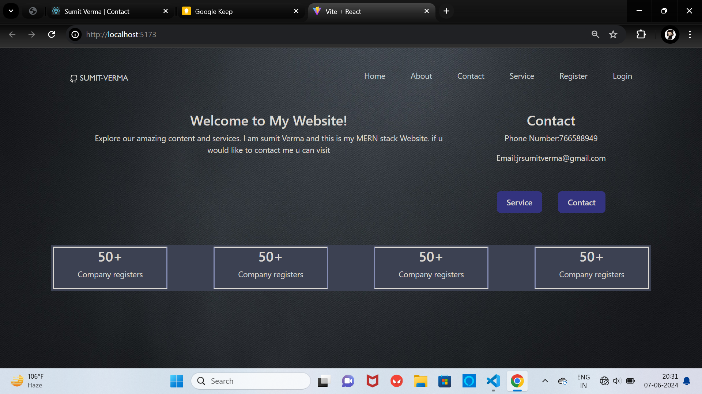Open a new browser tab
Viewport: 702px width, 394px height.
click(x=446, y=11)
